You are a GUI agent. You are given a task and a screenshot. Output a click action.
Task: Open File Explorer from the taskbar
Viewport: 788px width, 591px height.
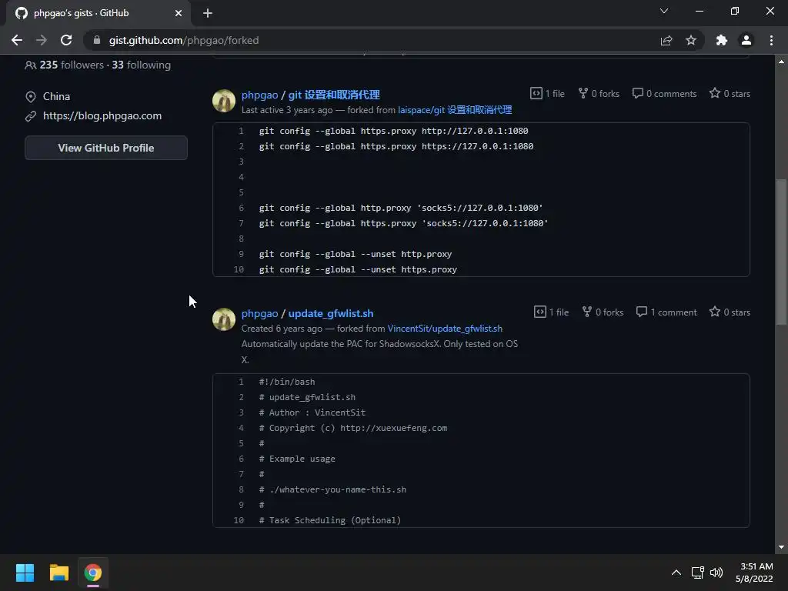click(x=58, y=573)
